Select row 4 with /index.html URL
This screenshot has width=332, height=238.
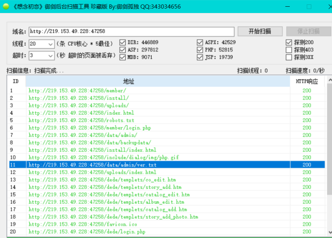click(167, 113)
